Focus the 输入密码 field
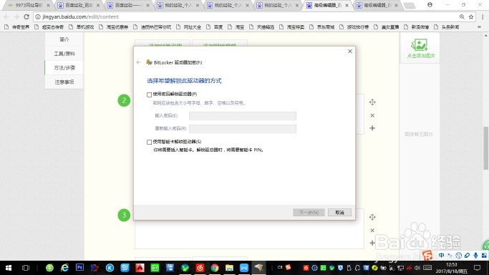The width and height of the screenshot is (489, 275). pyautogui.click(x=242, y=116)
